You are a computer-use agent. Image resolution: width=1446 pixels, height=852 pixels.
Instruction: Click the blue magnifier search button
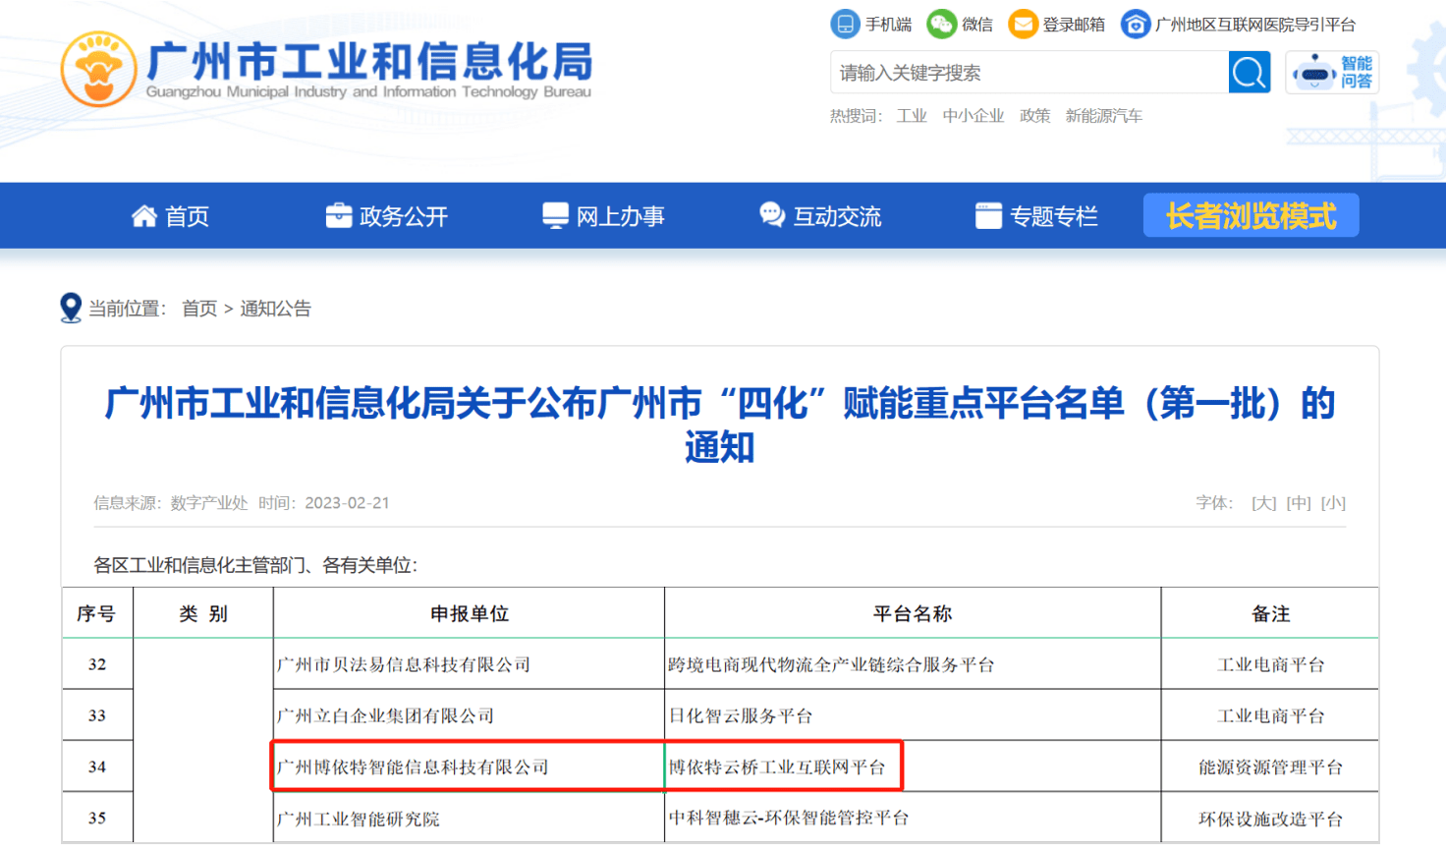pyautogui.click(x=1249, y=73)
